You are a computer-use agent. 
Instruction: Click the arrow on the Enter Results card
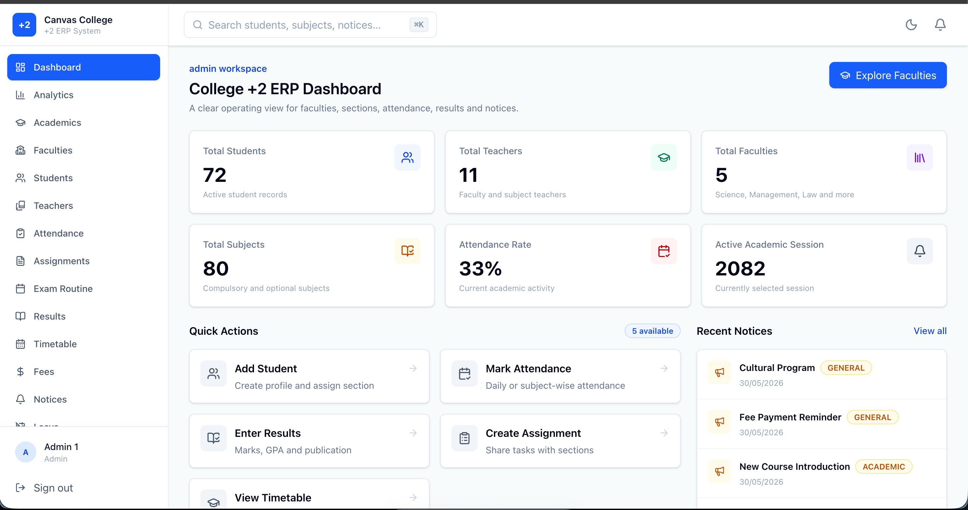413,433
